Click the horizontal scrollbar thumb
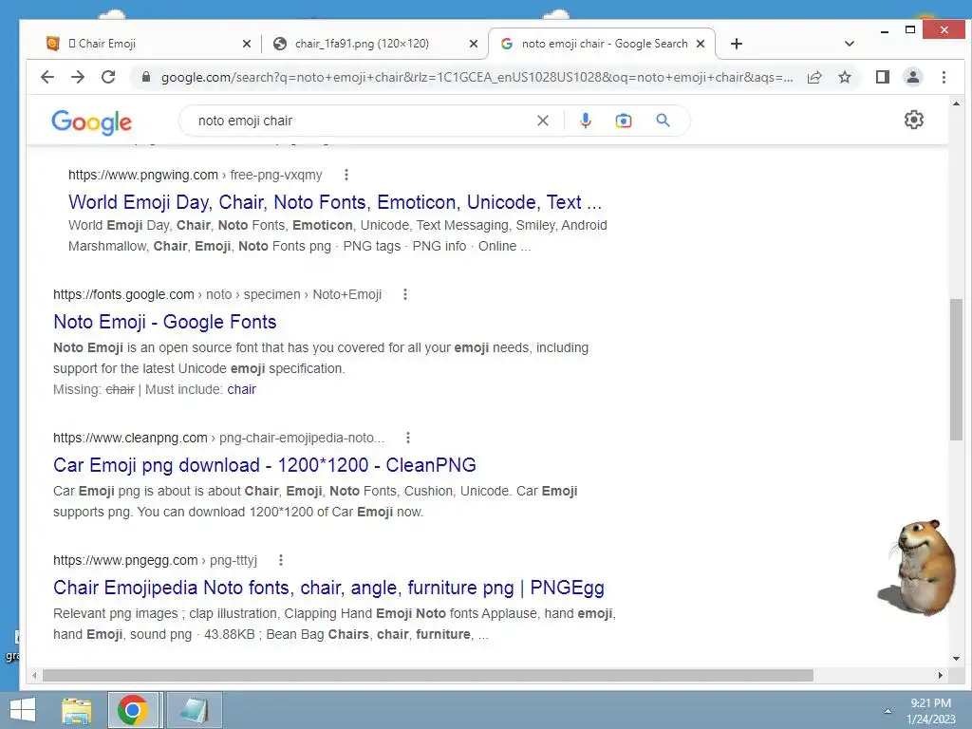This screenshot has width=972, height=729. 428,675
